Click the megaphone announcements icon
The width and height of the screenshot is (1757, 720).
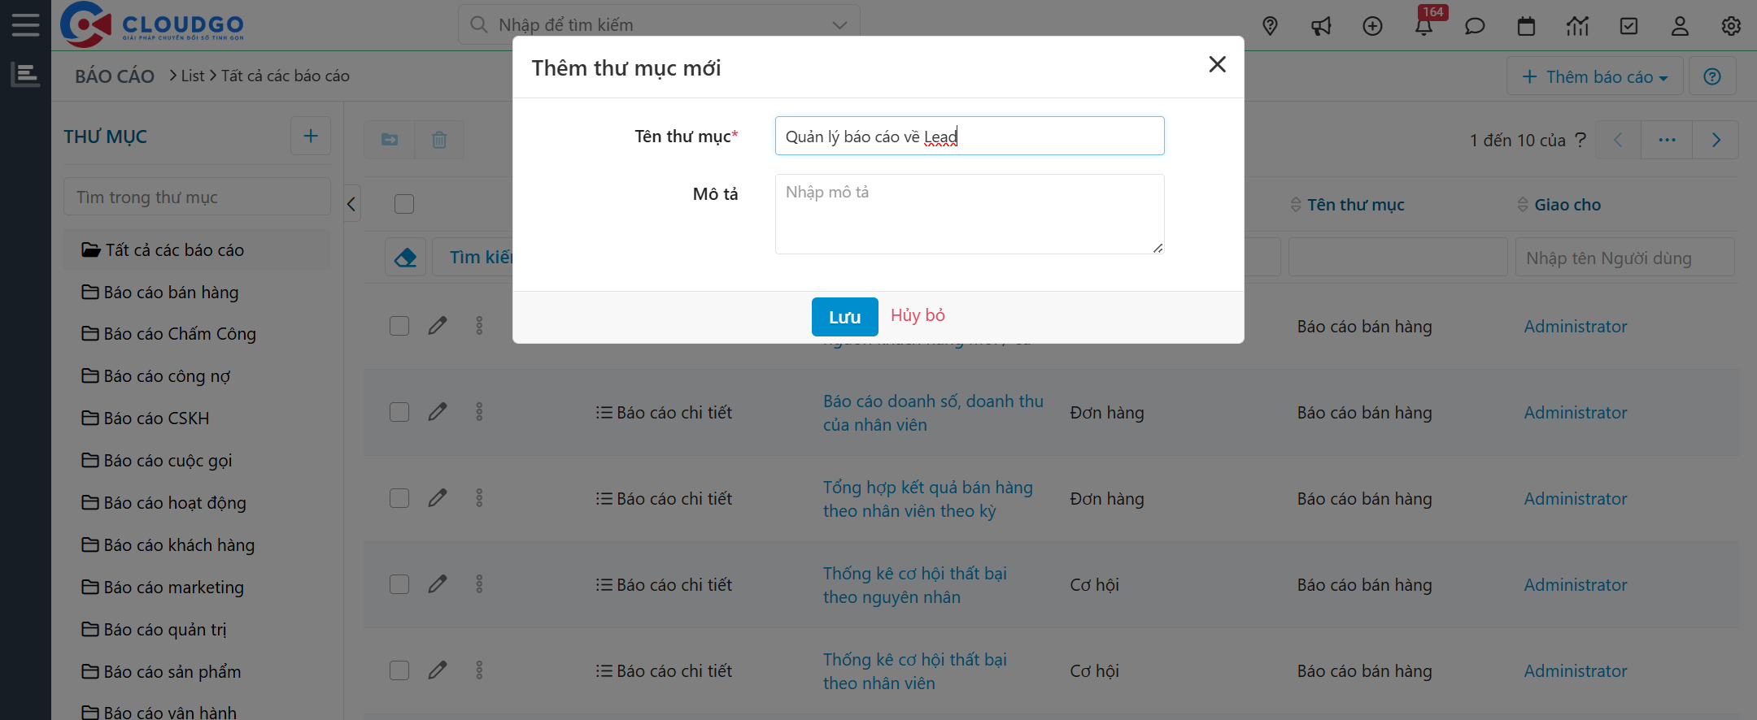[1321, 26]
